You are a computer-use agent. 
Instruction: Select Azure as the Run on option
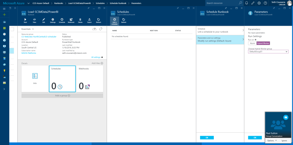point(252,43)
